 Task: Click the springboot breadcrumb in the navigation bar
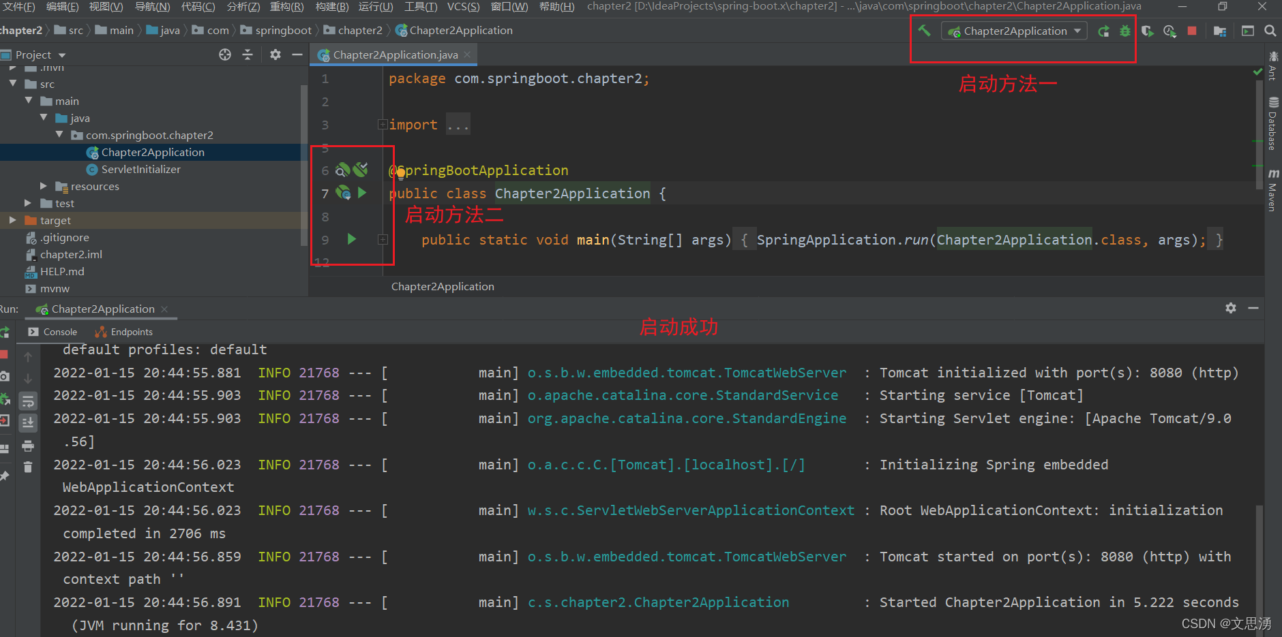pyautogui.click(x=276, y=31)
